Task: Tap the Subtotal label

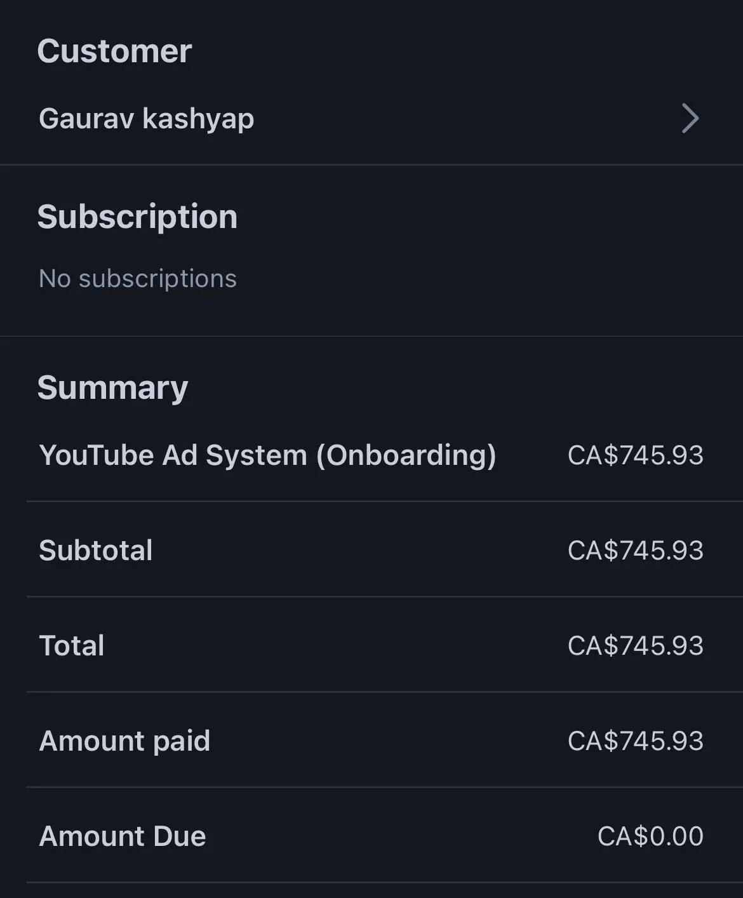Action: (x=96, y=551)
